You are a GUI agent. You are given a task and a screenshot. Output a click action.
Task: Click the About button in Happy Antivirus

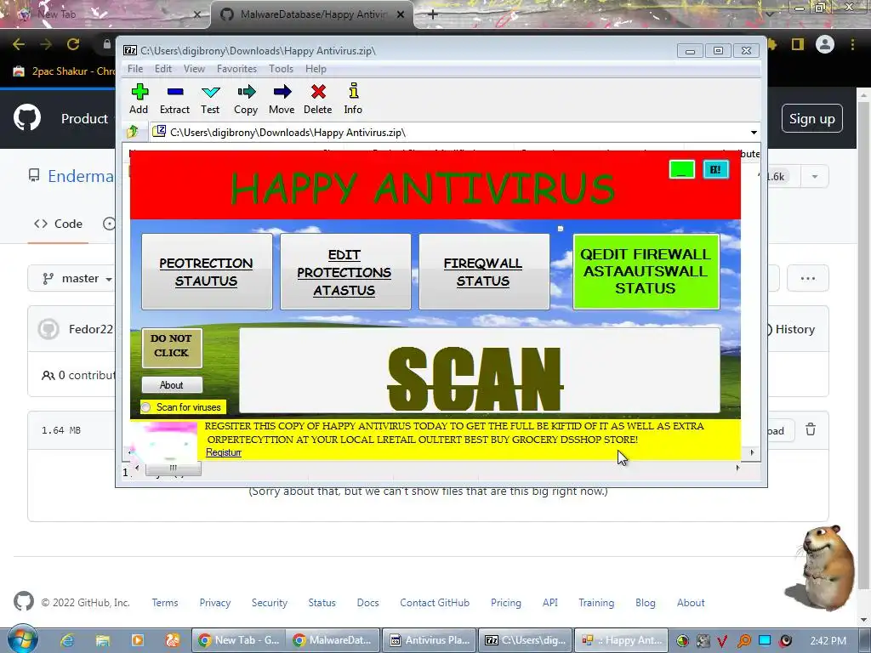point(172,385)
